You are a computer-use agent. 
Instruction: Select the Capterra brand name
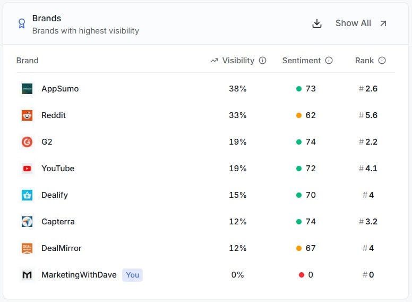58,222
